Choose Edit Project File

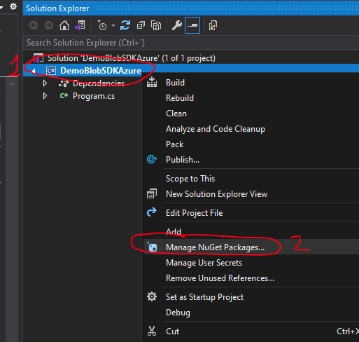pyautogui.click(x=194, y=213)
